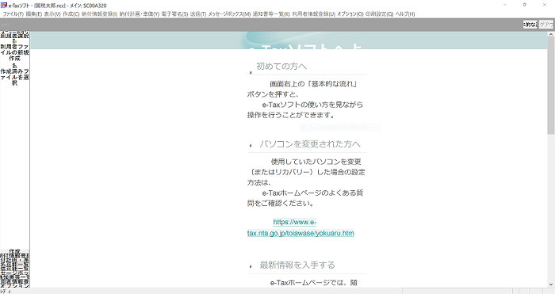Open the 通知書等一覧(K) menu

tap(271, 14)
